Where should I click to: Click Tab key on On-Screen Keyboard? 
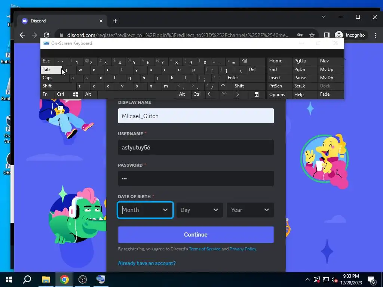tap(51, 70)
